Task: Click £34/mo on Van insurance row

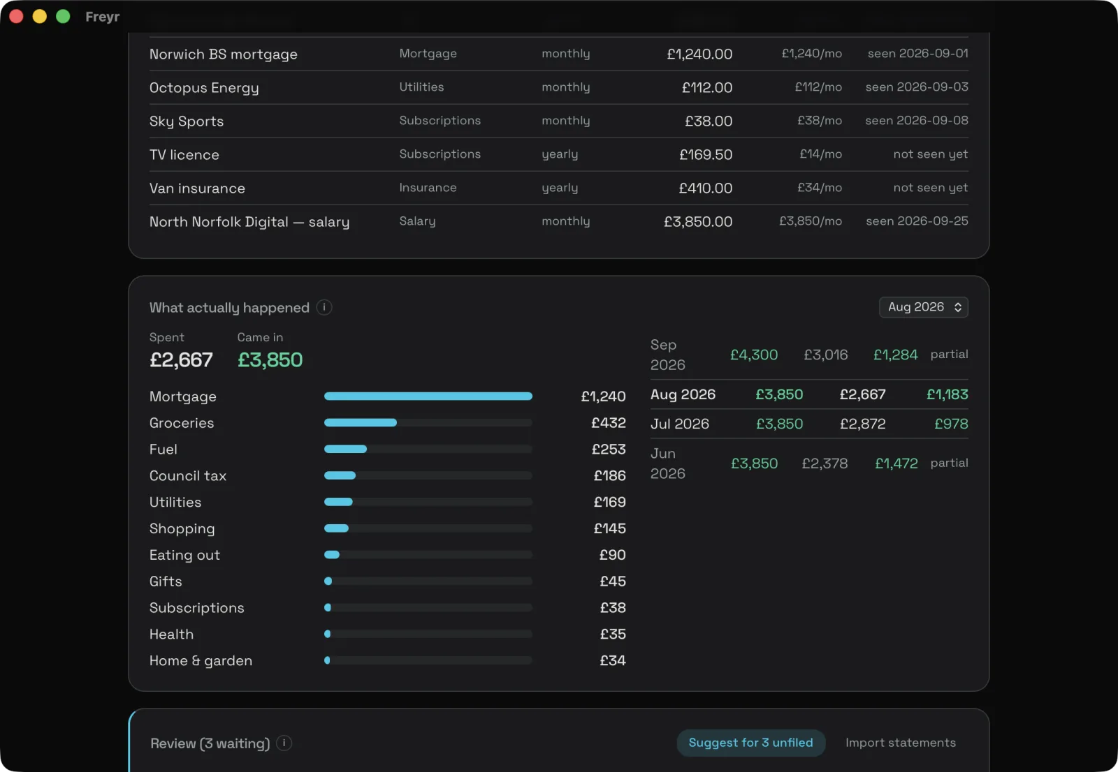Action: click(820, 188)
